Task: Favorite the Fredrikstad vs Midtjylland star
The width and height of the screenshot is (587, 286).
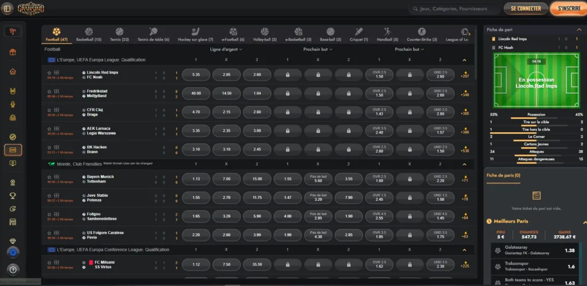Action: coord(49,91)
